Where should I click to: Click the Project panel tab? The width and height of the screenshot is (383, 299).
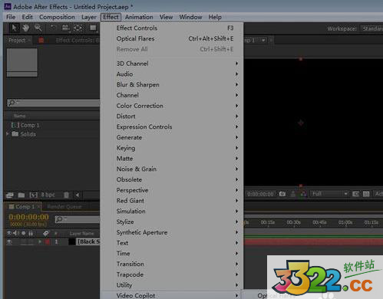(x=17, y=40)
